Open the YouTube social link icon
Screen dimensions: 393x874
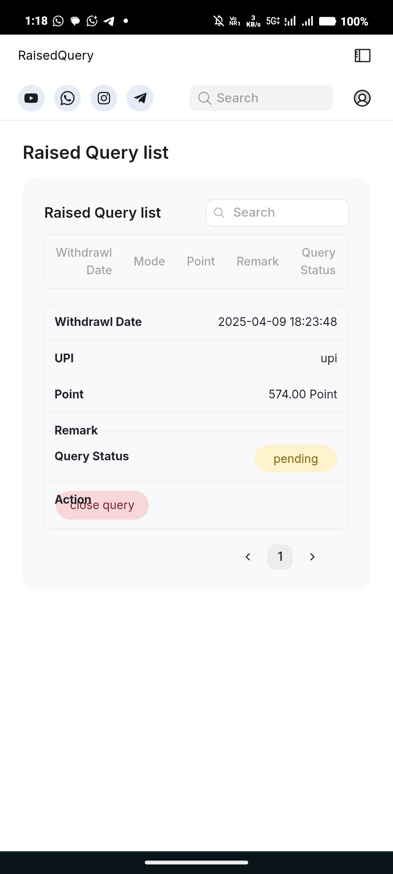pos(31,98)
